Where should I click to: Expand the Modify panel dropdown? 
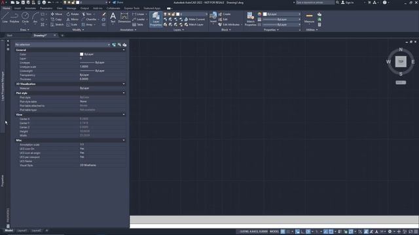pyautogui.click(x=78, y=30)
